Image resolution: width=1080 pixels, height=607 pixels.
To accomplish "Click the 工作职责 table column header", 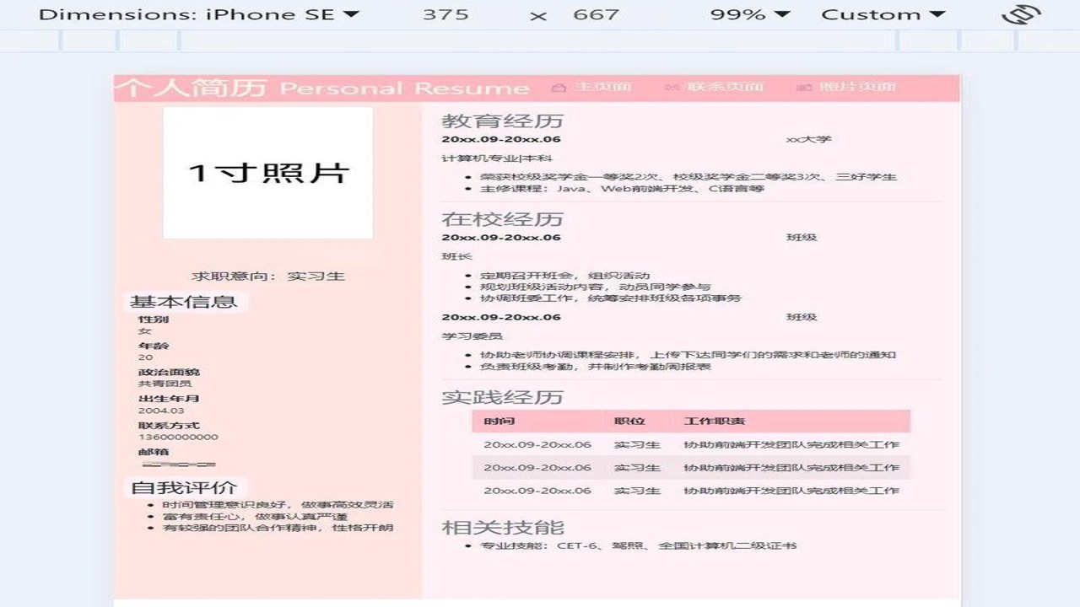I will click(714, 421).
